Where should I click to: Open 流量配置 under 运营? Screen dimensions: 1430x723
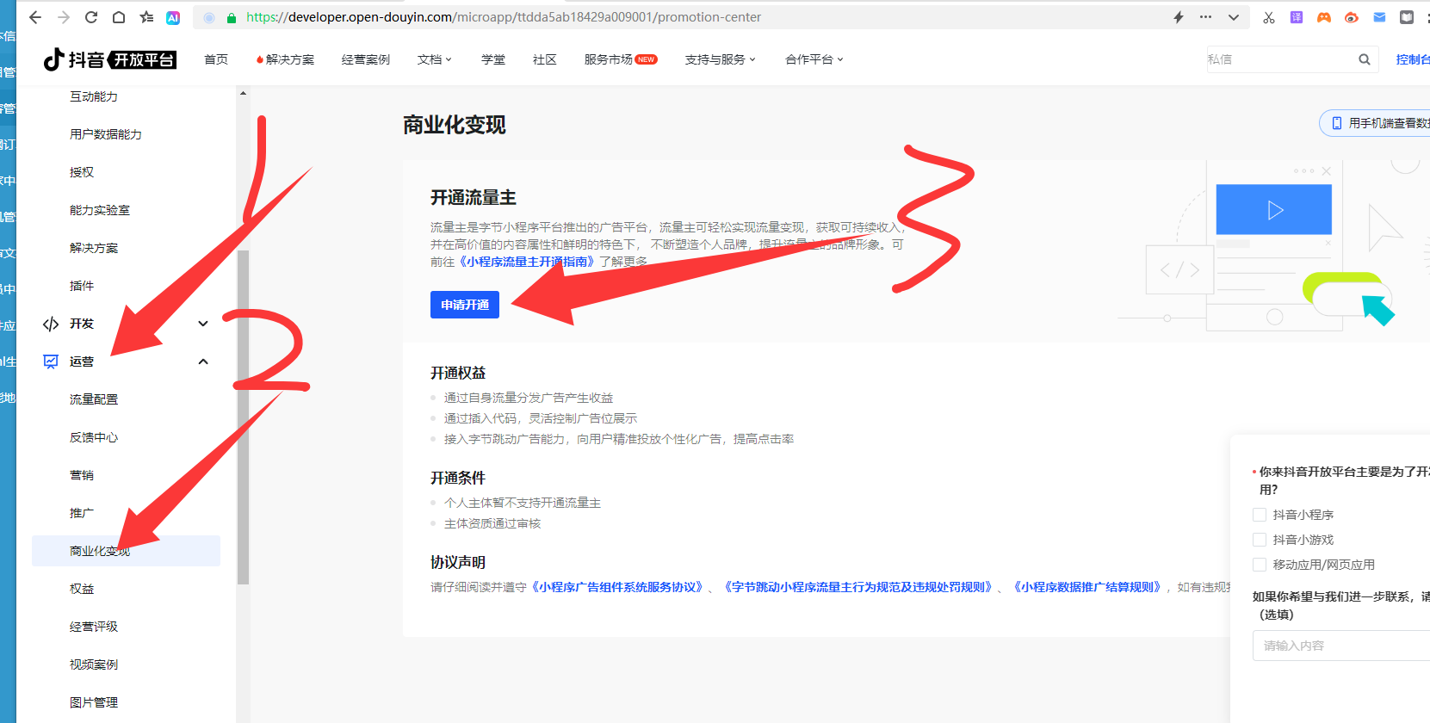(x=94, y=399)
